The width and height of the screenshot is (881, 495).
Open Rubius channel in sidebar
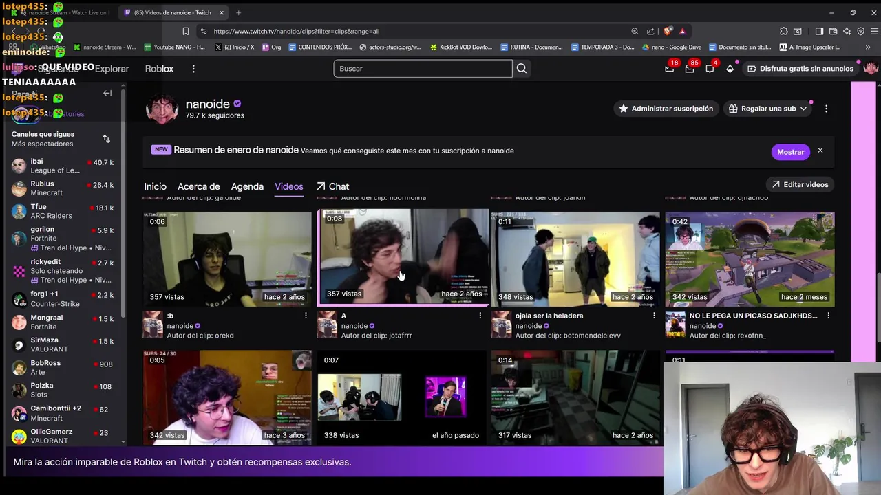click(62, 188)
